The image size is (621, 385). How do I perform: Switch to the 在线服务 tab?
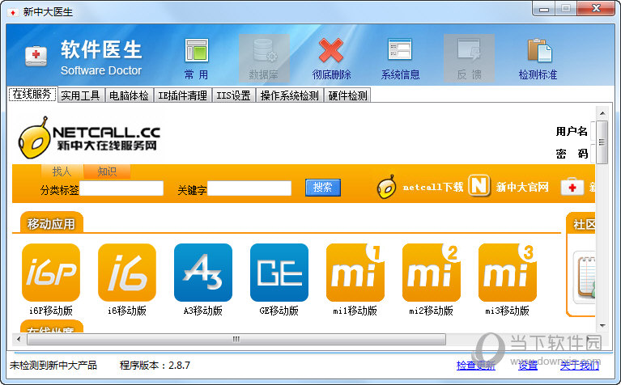coord(32,94)
